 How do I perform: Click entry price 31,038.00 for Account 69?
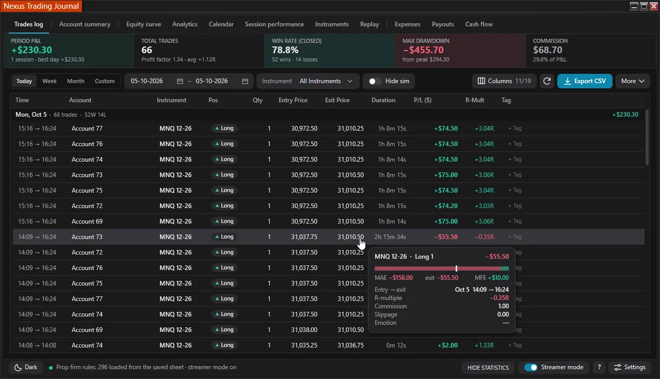click(x=304, y=329)
